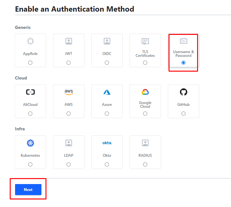Click the TLS Certificates icon

coord(145,41)
